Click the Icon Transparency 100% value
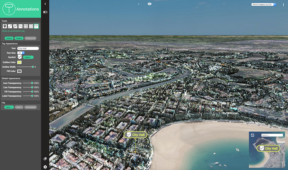This screenshot has width=288, height=170. tap(36, 83)
